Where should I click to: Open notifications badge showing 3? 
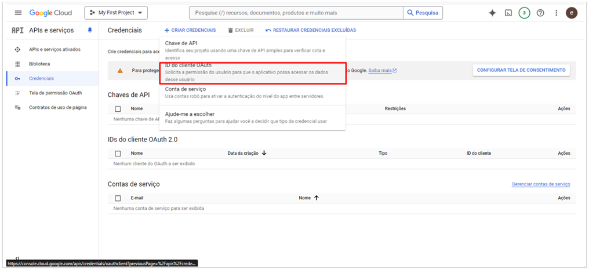tap(524, 13)
